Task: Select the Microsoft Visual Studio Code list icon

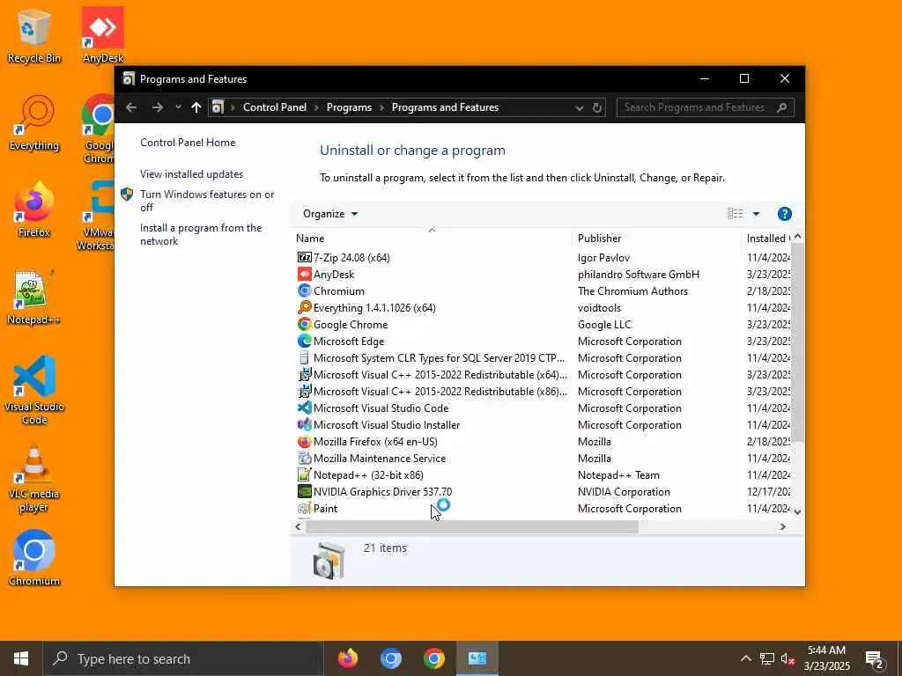Action: (304, 408)
